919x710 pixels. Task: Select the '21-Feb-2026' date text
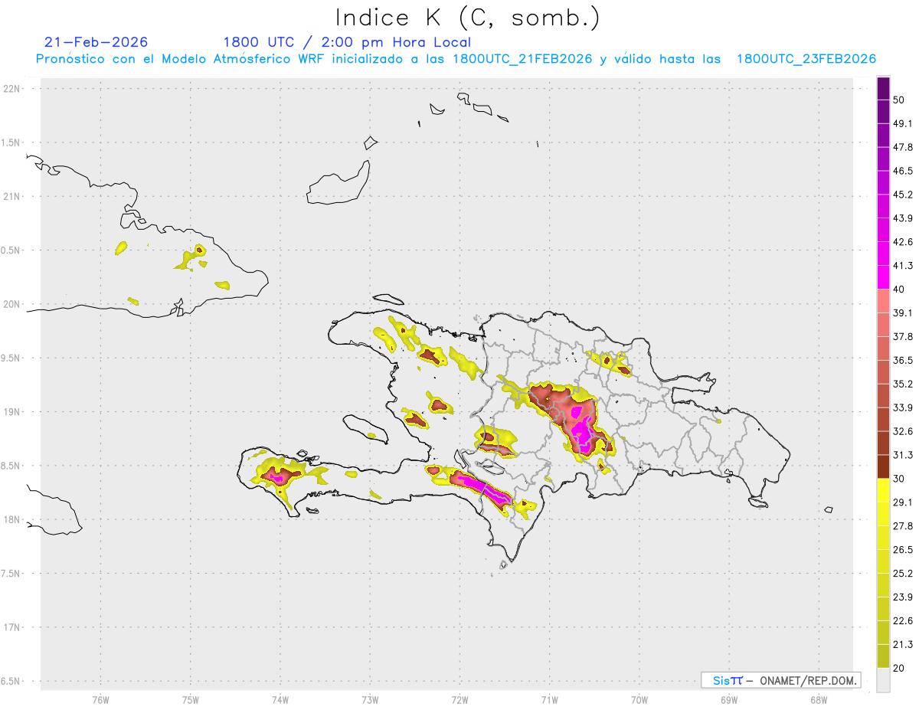96,42
